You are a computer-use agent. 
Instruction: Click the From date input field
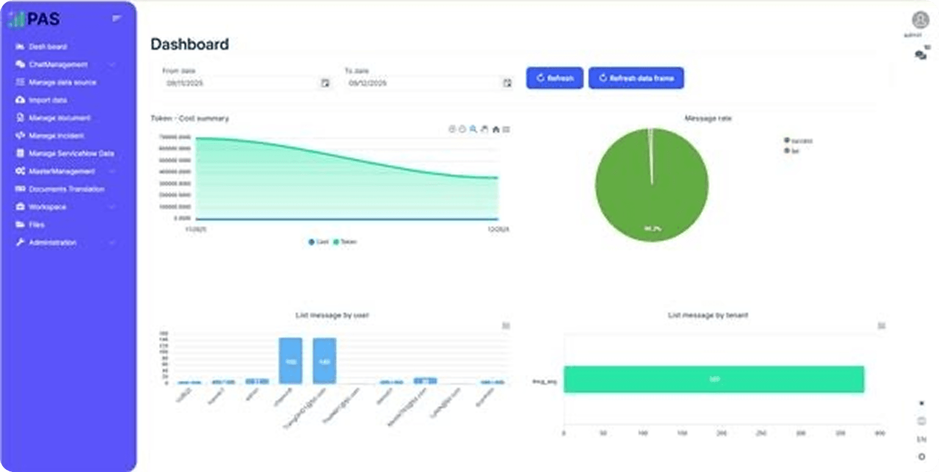tap(241, 84)
